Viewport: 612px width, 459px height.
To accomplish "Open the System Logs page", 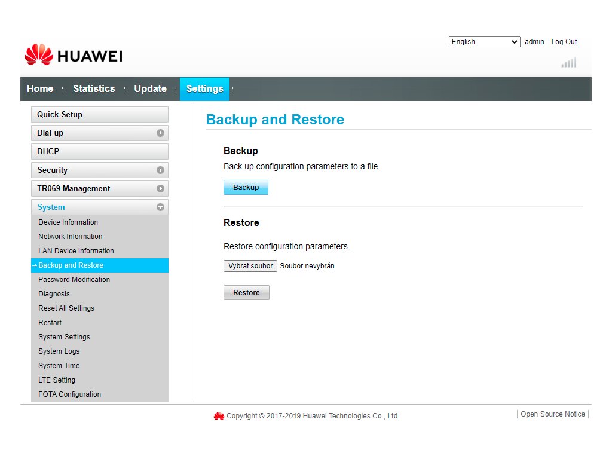I will pyautogui.click(x=59, y=351).
